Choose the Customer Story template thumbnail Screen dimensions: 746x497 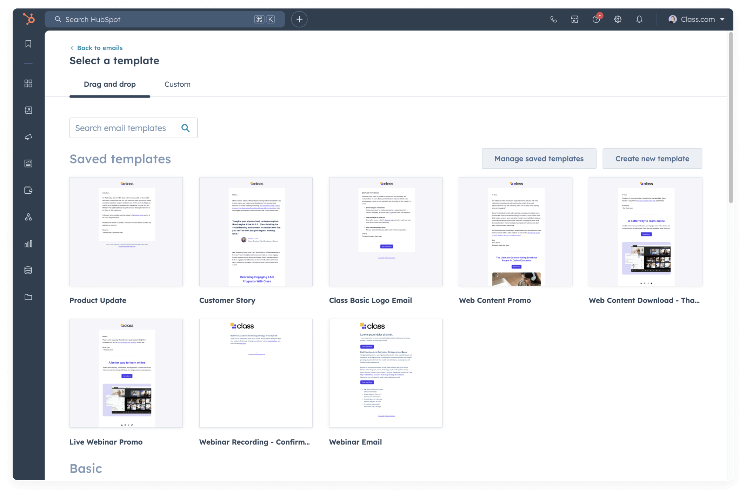click(x=256, y=231)
